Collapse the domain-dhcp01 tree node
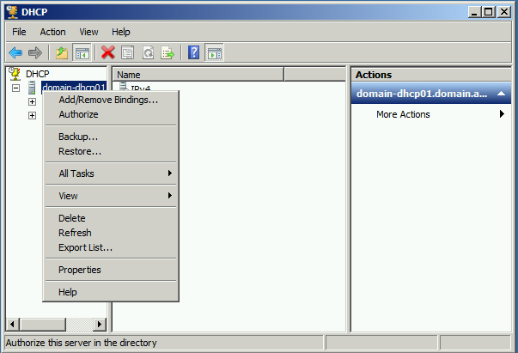The width and height of the screenshot is (518, 353). pyautogui.click(x=15, y=88)
